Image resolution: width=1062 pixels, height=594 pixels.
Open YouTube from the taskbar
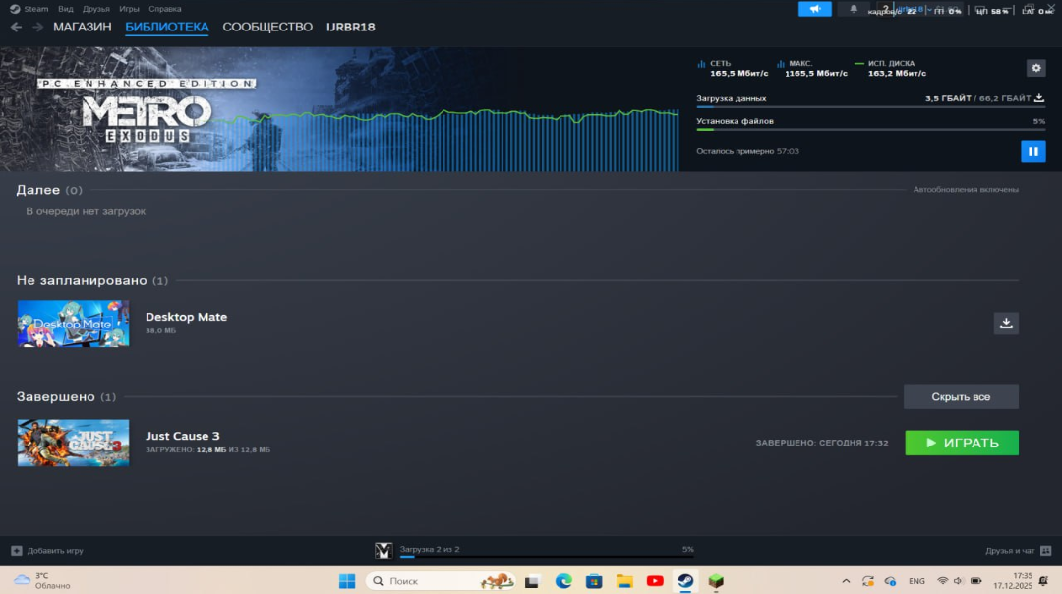[655, 581]
